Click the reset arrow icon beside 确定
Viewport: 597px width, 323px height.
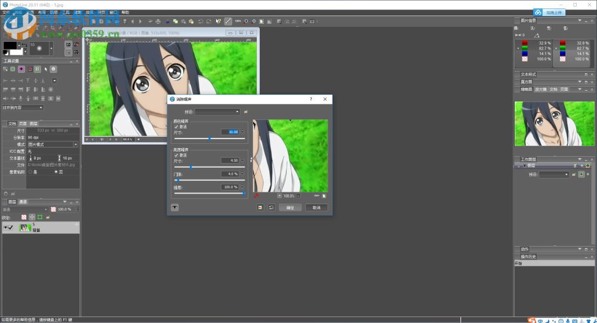point(270,207)
